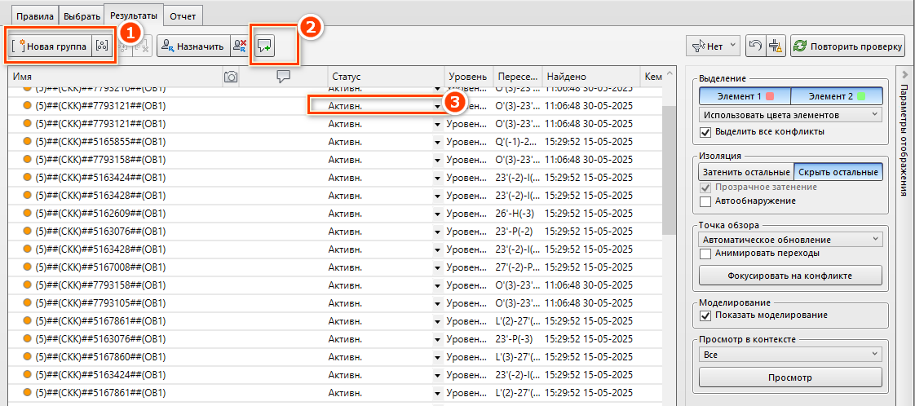This screenshot has width=915, height=406.
Task: Toggle 'Анимировать переходы' checkbox
Action: [706, 254]
